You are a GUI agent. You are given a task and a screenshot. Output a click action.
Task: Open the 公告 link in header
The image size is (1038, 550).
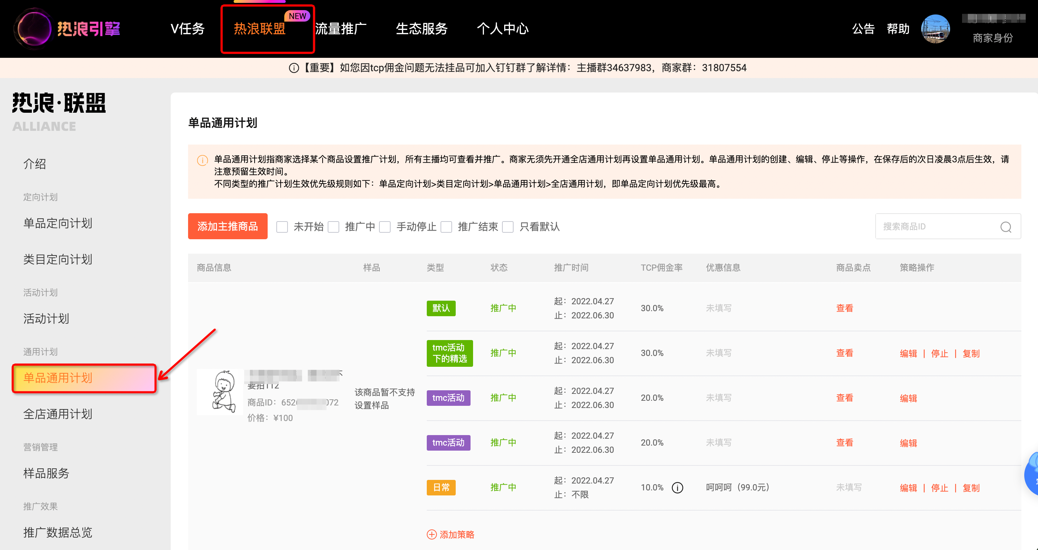click(x=863, y=29)
